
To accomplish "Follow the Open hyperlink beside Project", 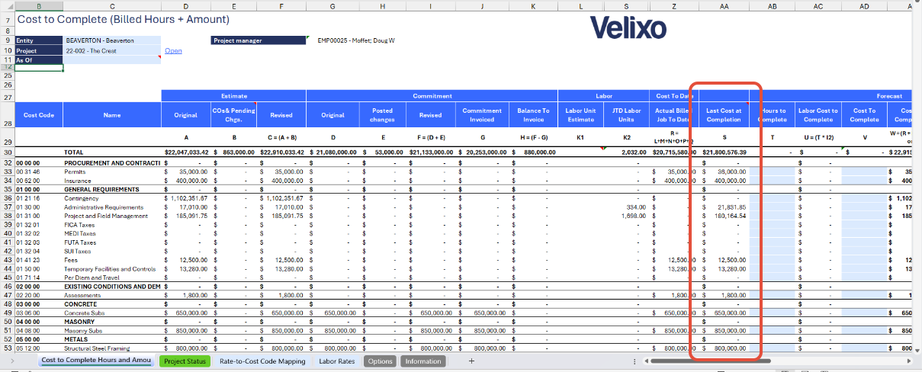I will (173, 51).
